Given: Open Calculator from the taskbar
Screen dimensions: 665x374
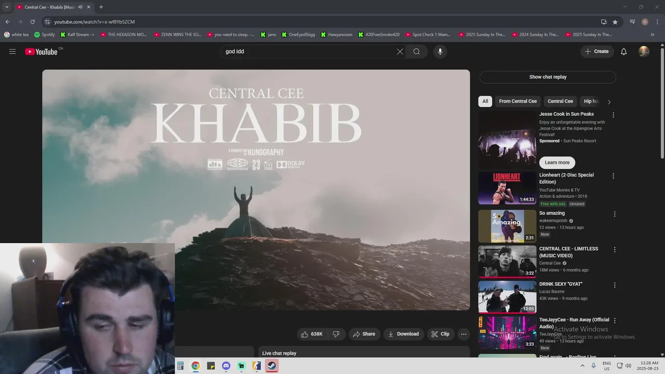Looking at the screenshot, I should click(180, 366).
